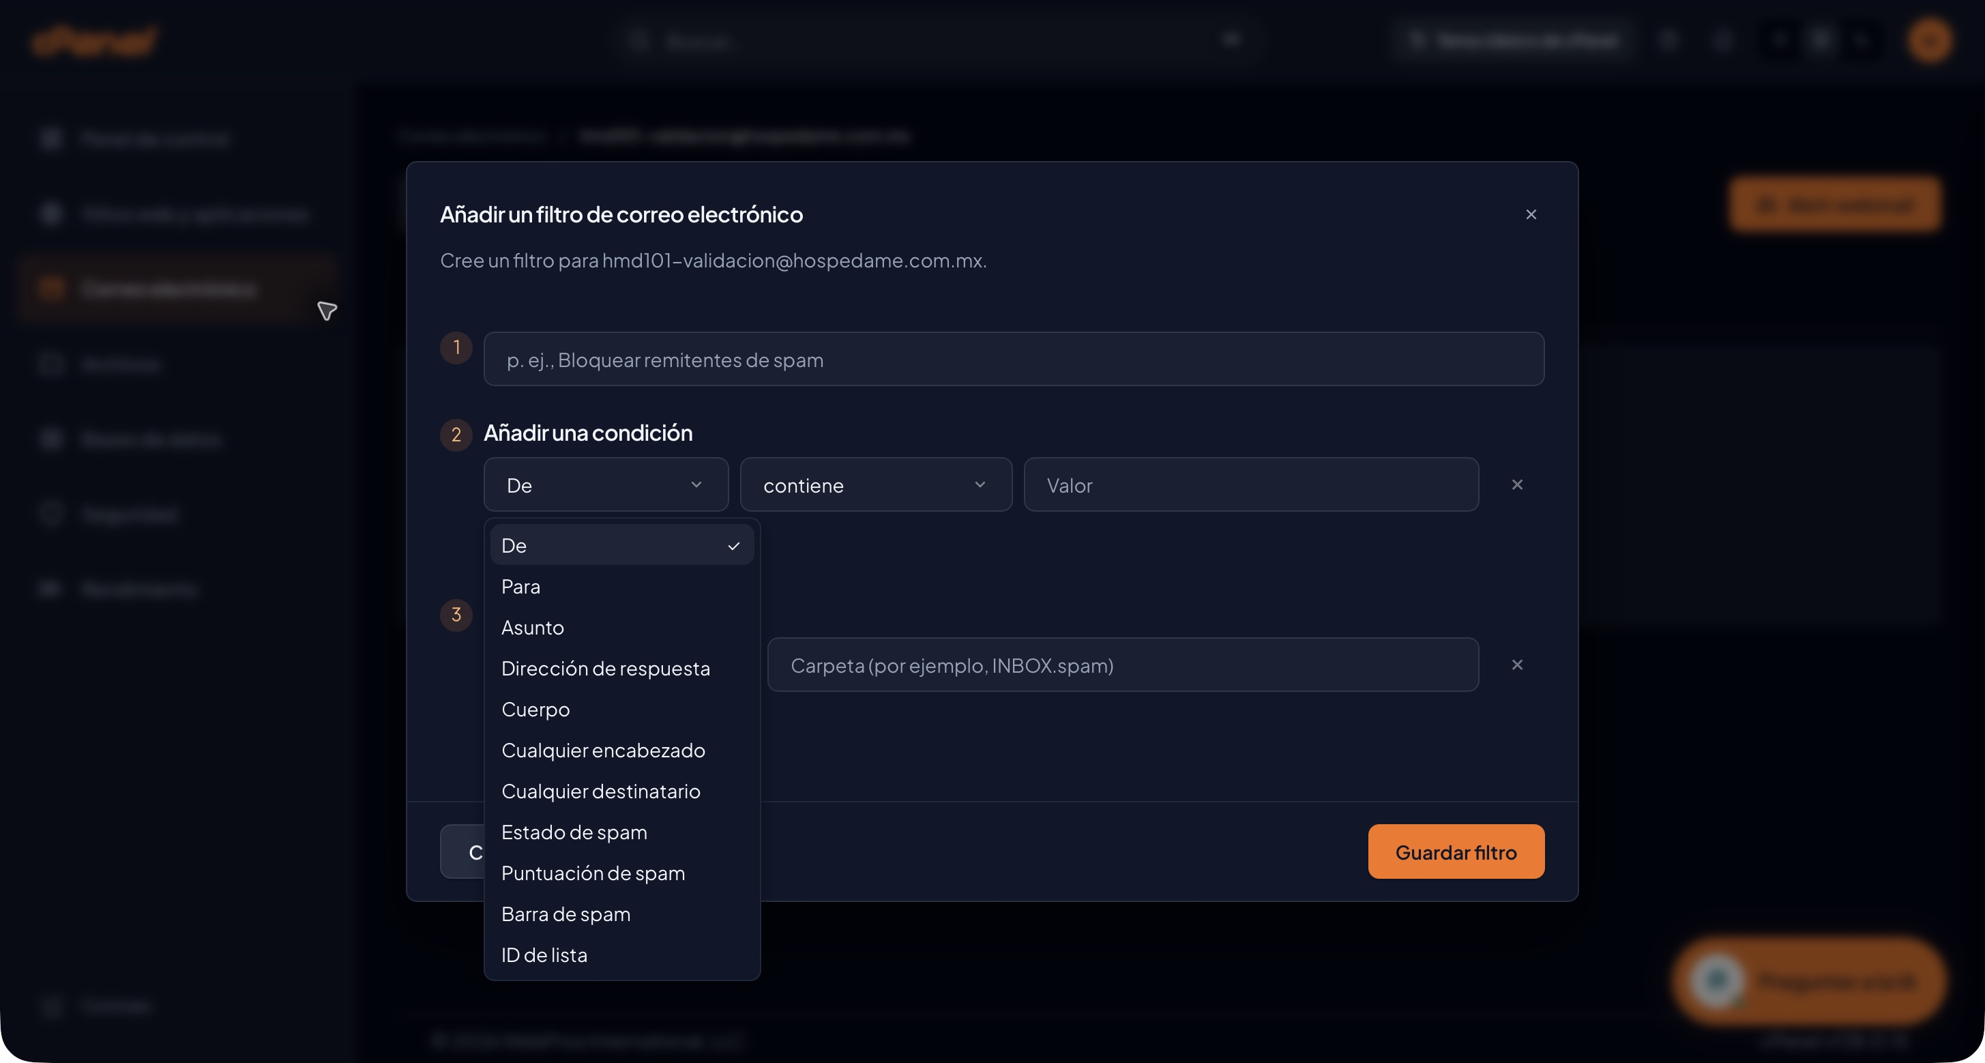Pick Cualquier destinatario from list

pos(622,791)
